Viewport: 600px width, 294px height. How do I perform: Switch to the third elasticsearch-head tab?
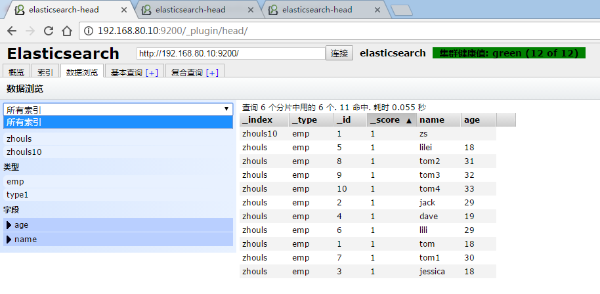(324, 10)
